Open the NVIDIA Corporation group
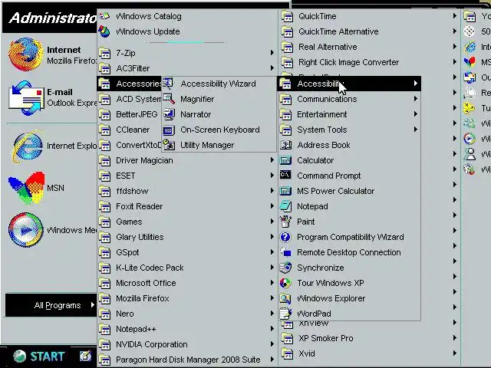Viewport: 491px width, 368px height. pos(187,344)
